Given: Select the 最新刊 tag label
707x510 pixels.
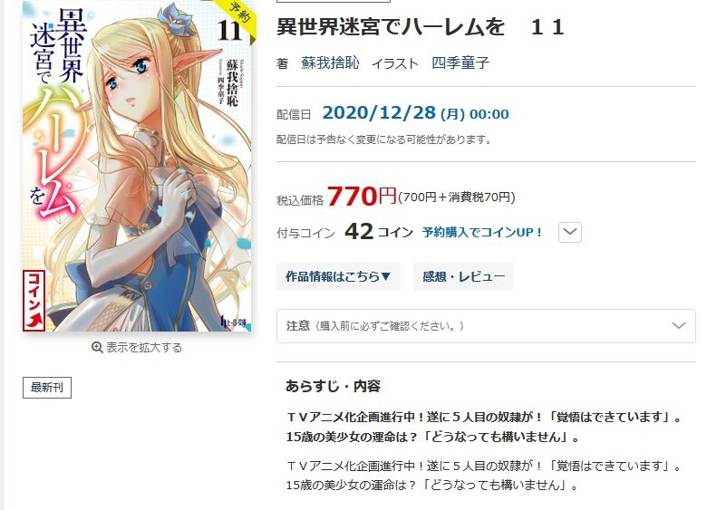Looking at the screenshot, I should (47, 388).
